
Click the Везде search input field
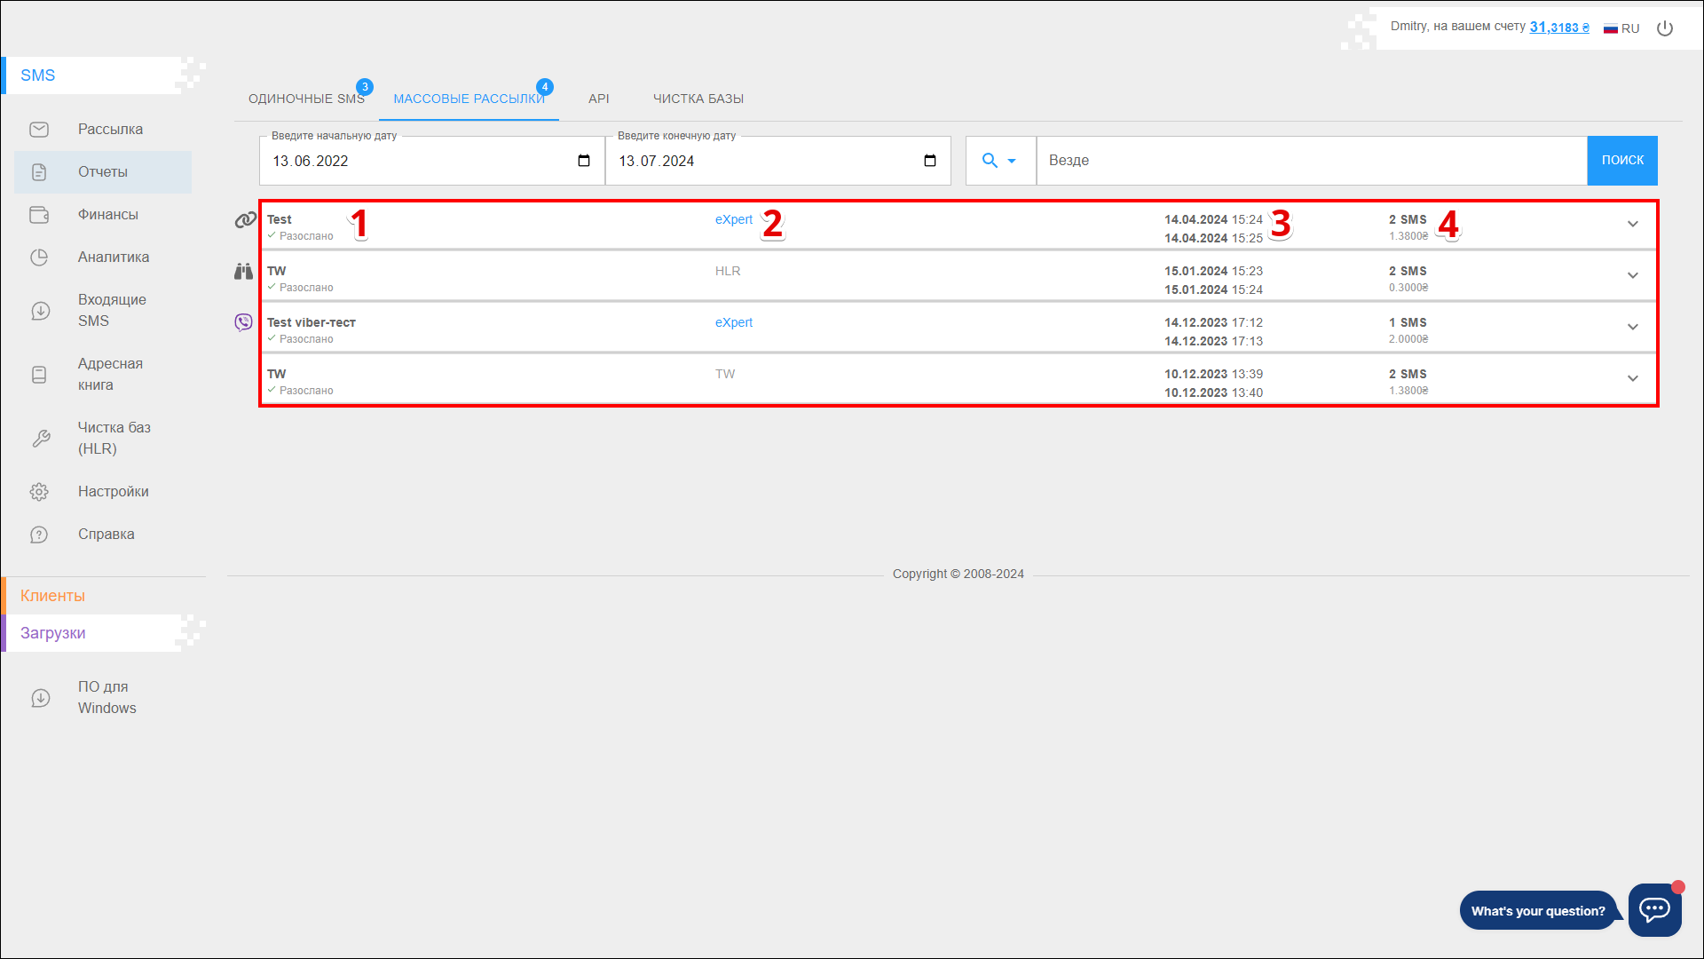[1310, 161]
